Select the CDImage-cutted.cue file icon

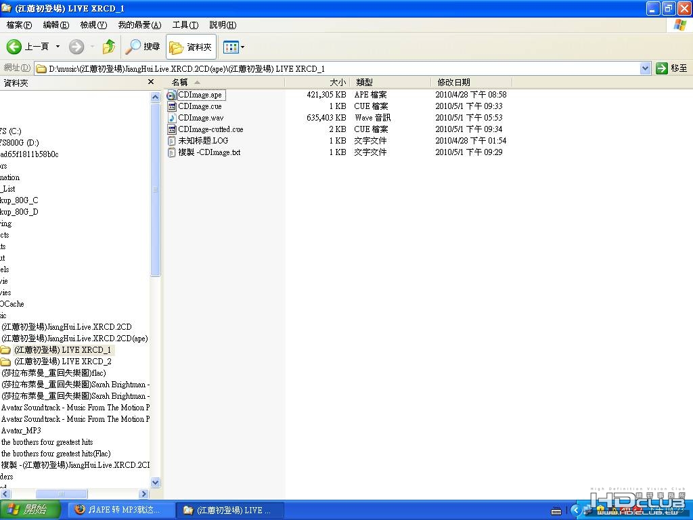click(172, 129)
